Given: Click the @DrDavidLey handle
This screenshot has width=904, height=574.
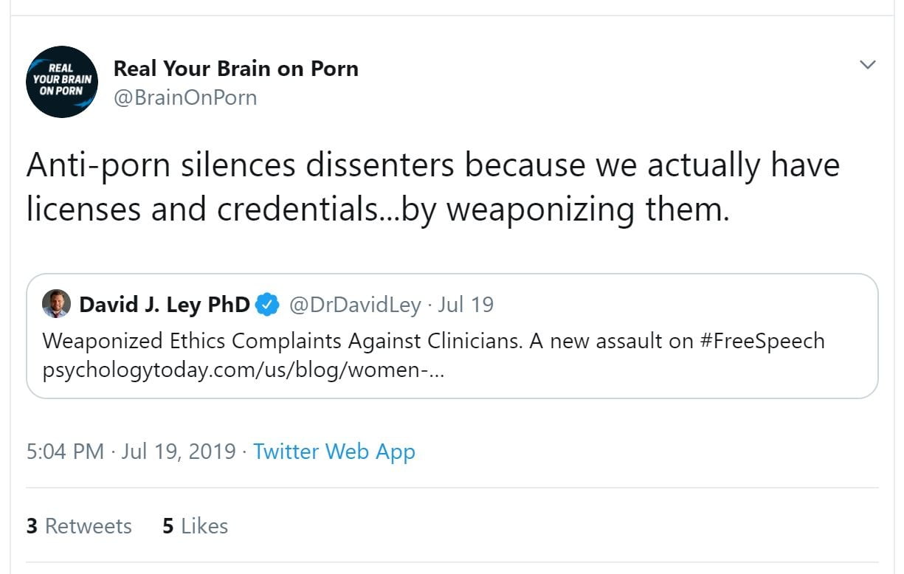Looking at the screenshot, I should point(355,304).
